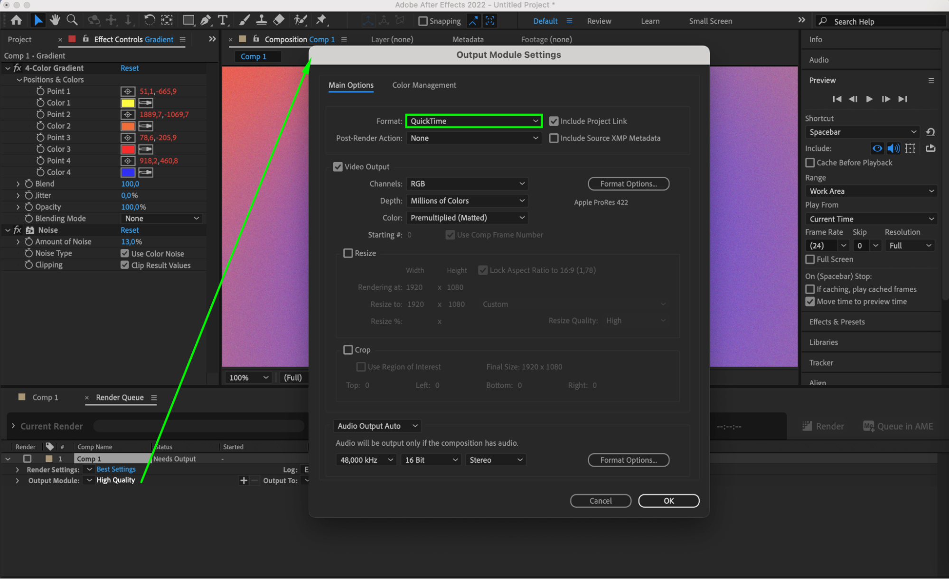
Task: Open the Channels RGB dropdown
Action: (467, 184)
